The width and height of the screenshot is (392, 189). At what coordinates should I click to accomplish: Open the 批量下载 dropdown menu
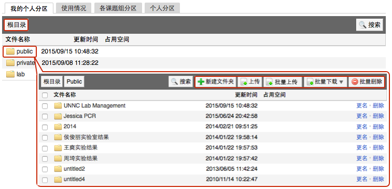point(325,82)
